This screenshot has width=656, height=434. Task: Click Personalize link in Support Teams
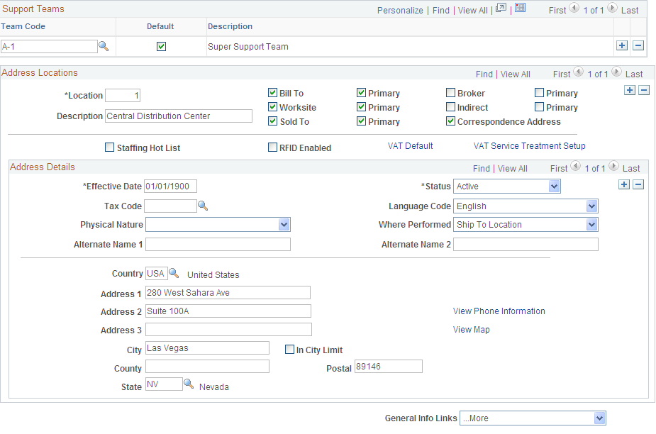(400, 11)
